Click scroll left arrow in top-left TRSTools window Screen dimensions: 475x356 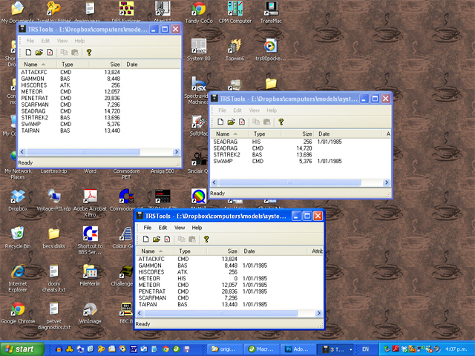(22, 152)
